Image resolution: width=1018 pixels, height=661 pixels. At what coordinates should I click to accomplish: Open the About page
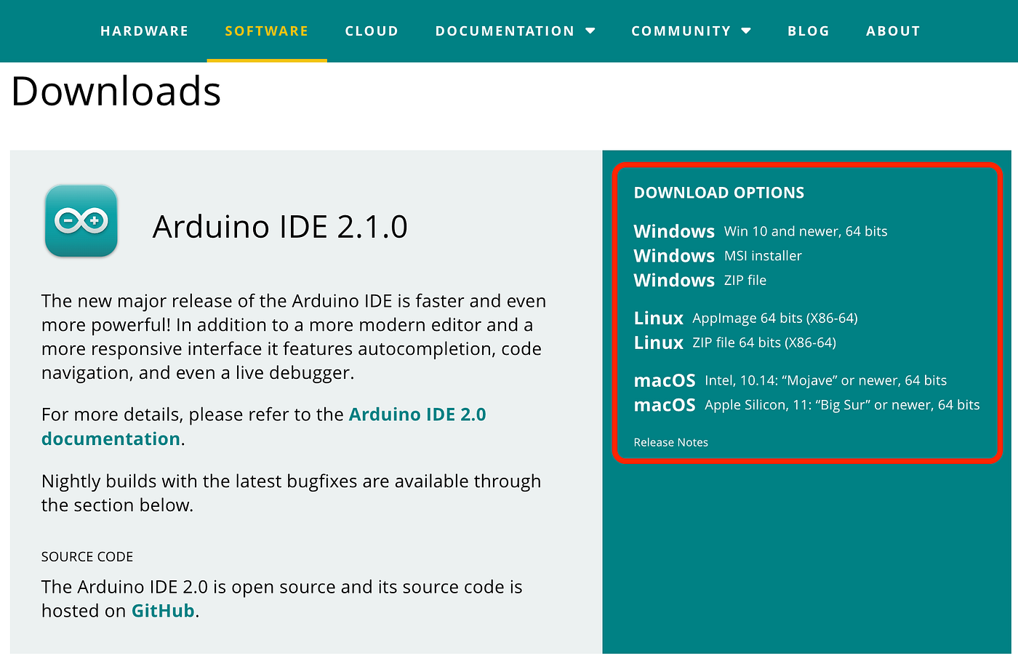tap(893, 31)
